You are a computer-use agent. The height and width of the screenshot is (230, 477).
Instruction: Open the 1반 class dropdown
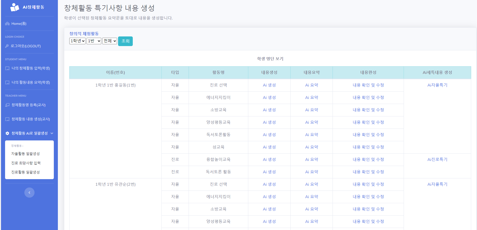point(94,41)
